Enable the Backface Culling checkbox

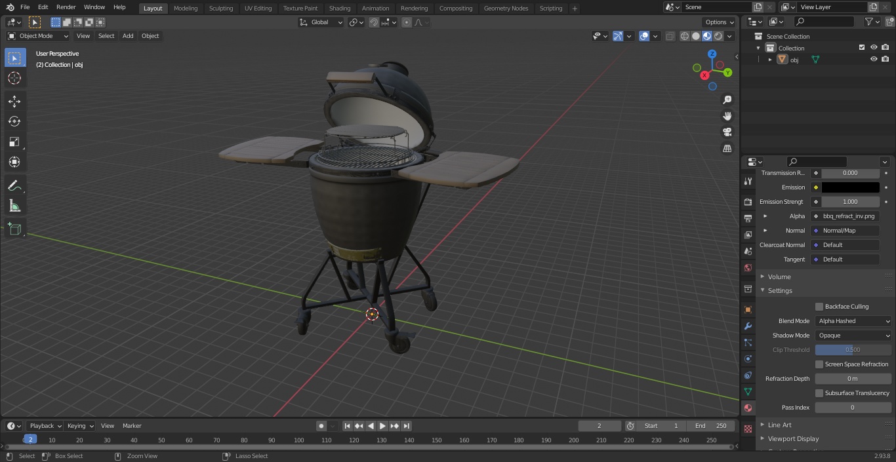click(x=819, y=307)
